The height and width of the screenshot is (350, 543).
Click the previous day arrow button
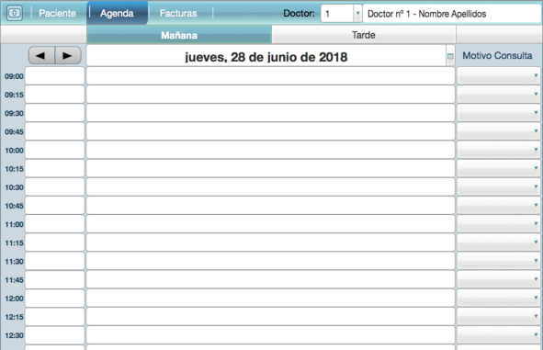click(x=41, y=55)
